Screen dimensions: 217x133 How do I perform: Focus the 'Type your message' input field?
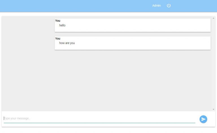(99, 118)
